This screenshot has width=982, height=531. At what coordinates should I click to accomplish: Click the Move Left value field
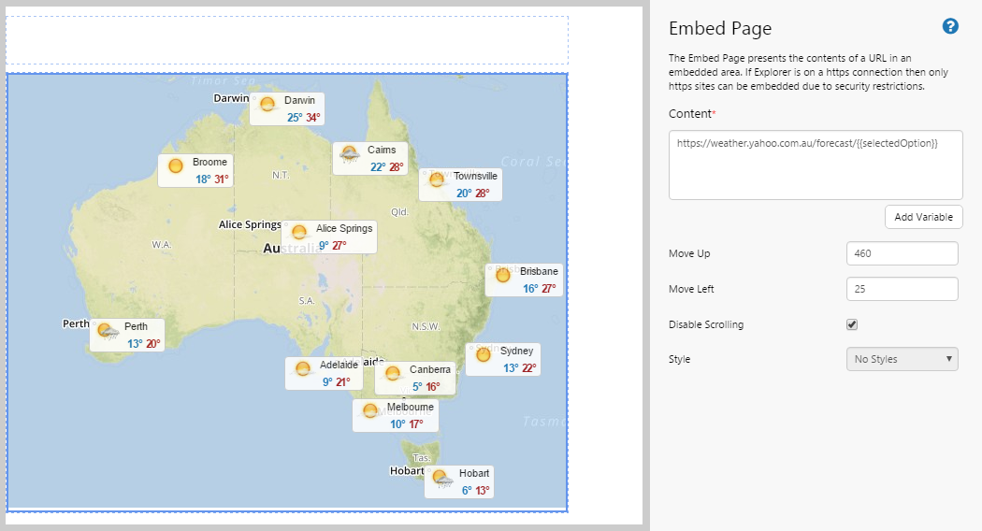point(902,289)
